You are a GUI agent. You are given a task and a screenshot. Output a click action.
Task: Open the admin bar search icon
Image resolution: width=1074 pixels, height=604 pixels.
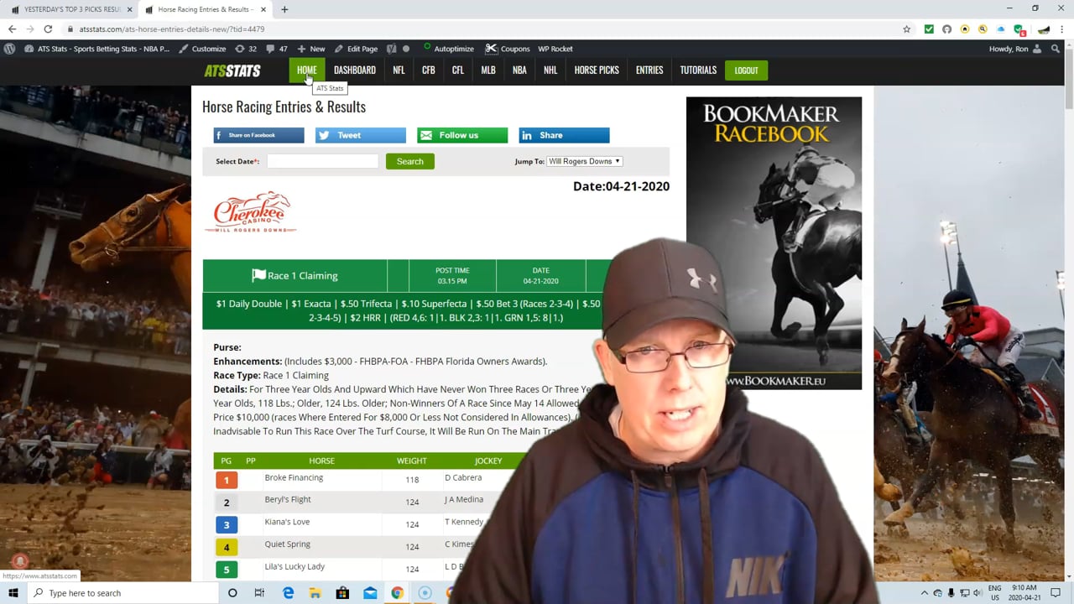click(1056, 49)
